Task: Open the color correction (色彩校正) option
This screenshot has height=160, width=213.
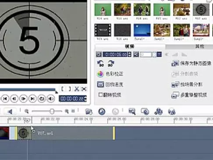Action: (110, 74)
